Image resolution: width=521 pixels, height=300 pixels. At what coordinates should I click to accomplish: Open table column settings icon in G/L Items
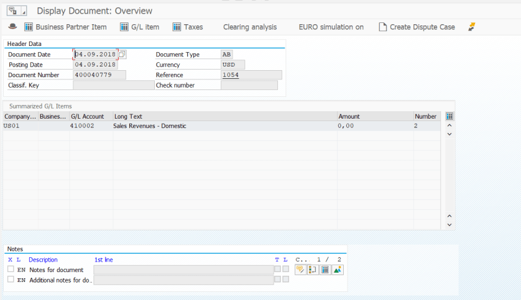click(x=450, y=116)
